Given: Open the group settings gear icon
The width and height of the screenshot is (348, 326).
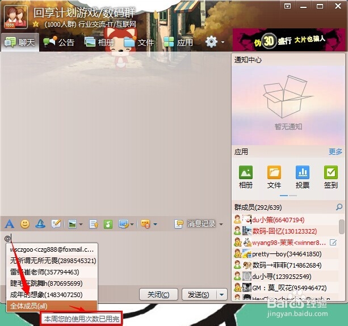Looking at the screenshot, I should click(211, 41).
